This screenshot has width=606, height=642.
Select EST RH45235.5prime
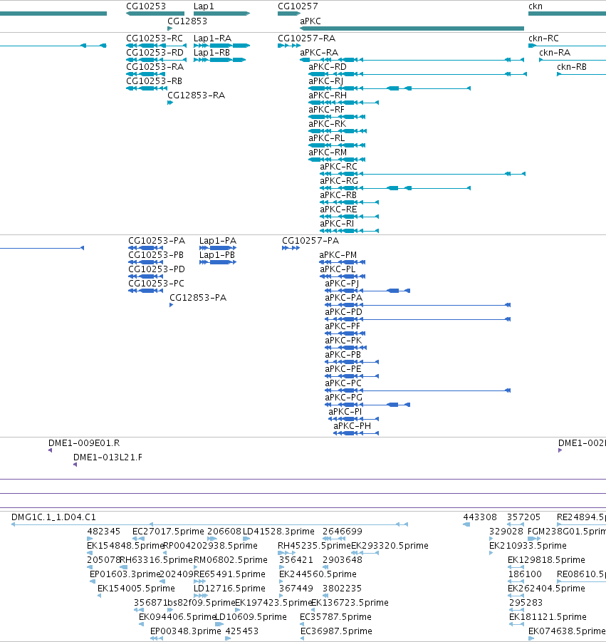point(286,553)
